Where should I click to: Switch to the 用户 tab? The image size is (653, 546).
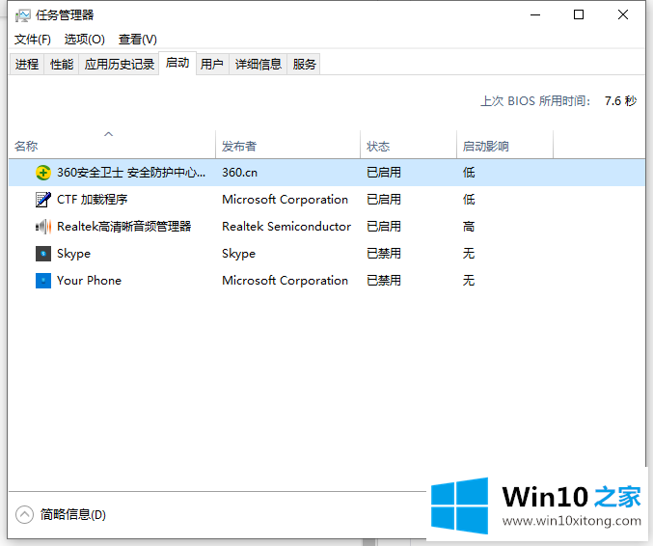tap(212, 64)
